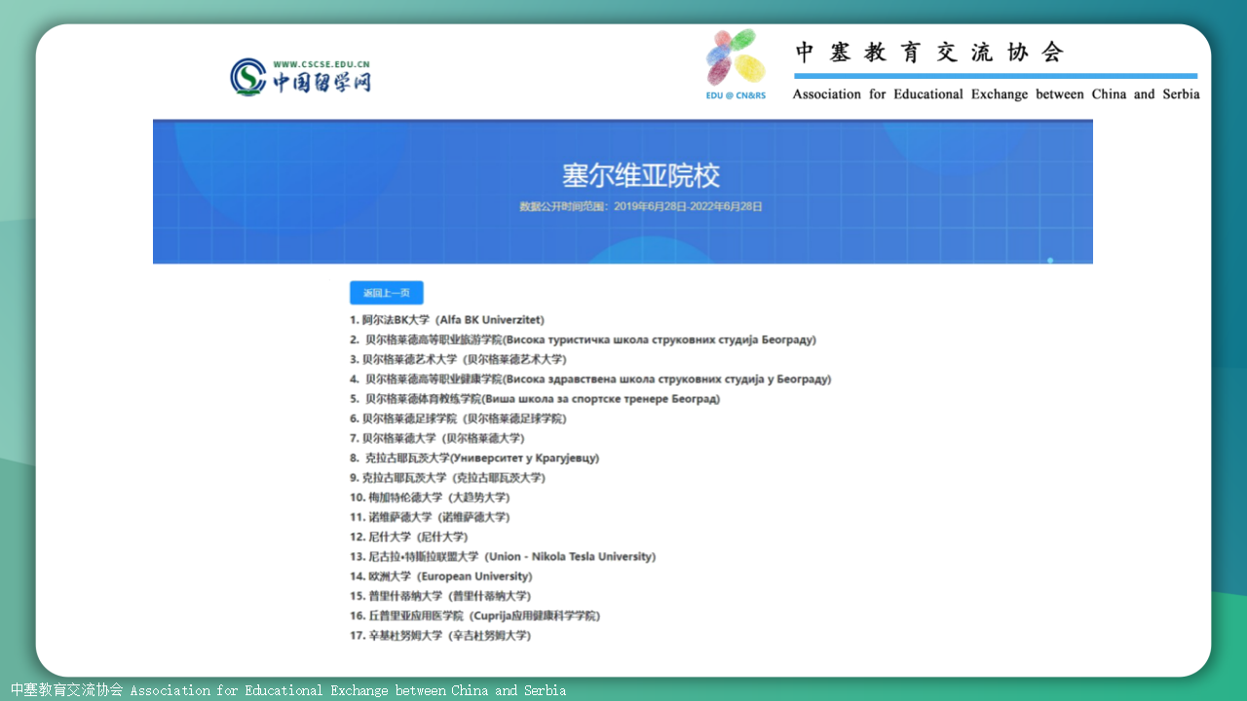The image size is (1247, 701).
Task: Select item 1 阿尔法BK大学 Alfa BK Univerzitet
Action: (x=447, y=319)
